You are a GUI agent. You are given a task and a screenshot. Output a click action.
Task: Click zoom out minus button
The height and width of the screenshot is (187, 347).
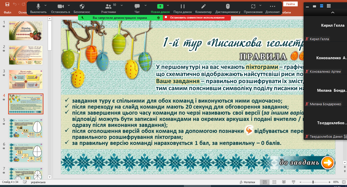301,182
